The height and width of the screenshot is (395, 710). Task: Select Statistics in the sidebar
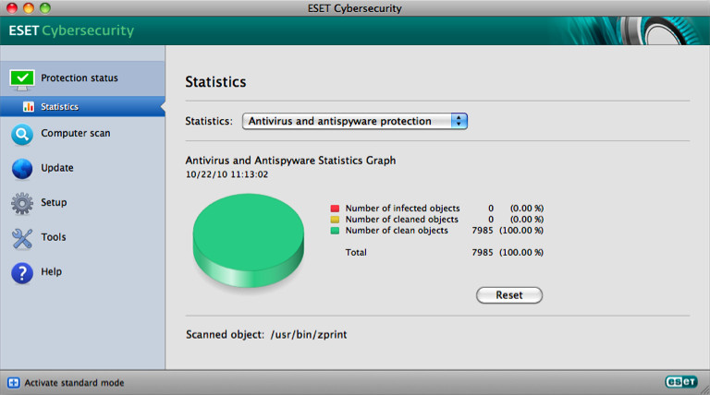click(82, 107)
